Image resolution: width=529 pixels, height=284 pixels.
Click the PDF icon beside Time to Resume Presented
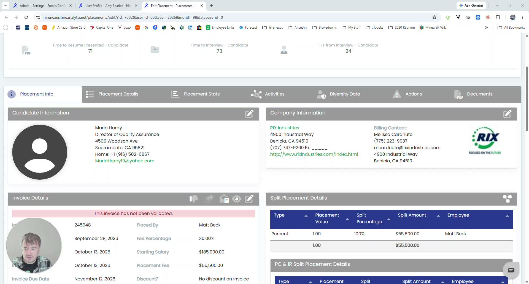coord(26,50)
